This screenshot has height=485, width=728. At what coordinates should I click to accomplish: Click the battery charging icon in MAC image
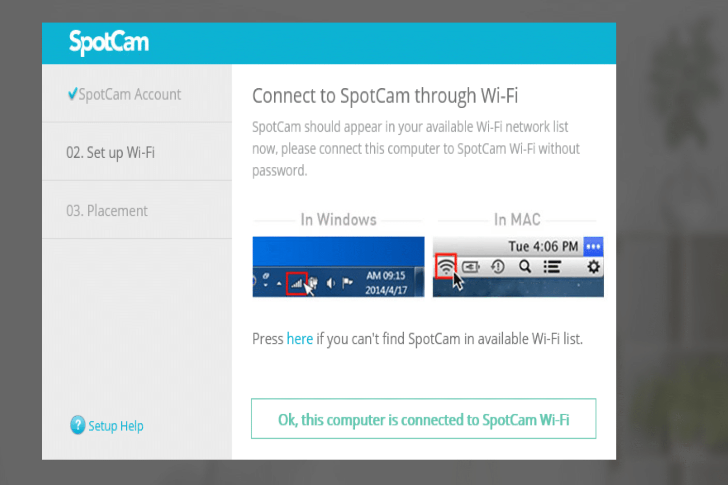pos(471,267)
